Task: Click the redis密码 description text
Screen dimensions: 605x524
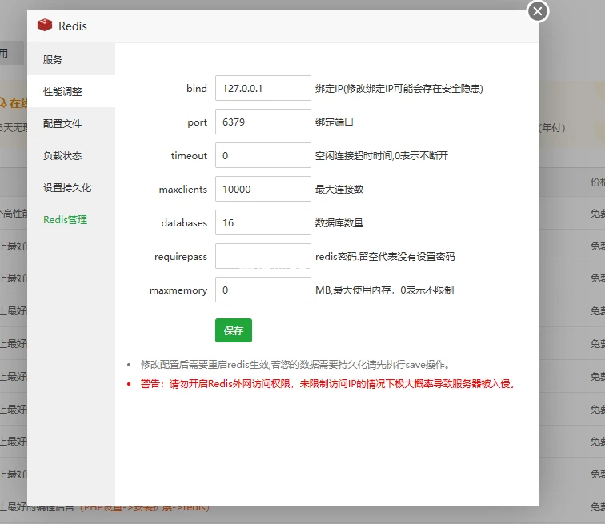Action: [385, 257]
